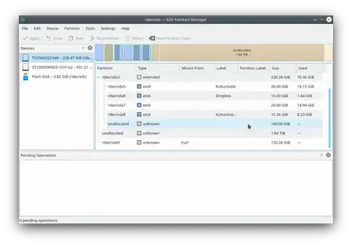Click the Undo toolbar button

(54, 38)
